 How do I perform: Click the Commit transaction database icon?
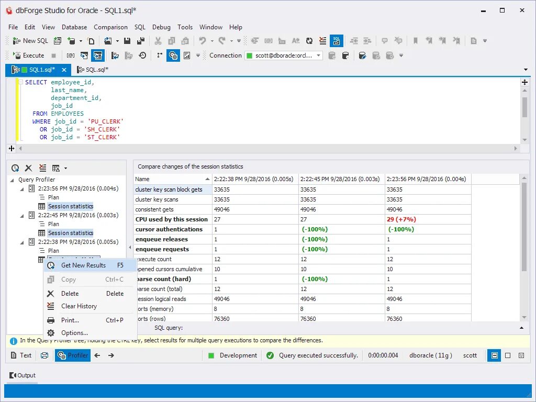click(331, 55)
